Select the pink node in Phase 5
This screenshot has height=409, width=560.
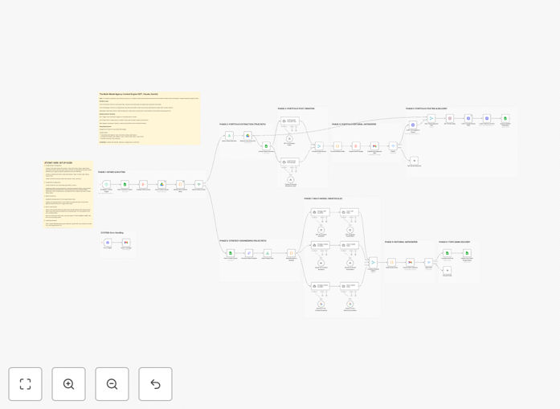450,118
